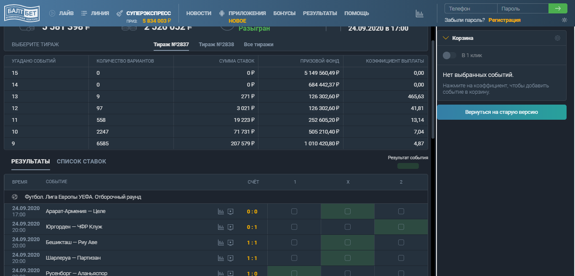This screenshot has width=575, height=276.
Task: Check outcome 2 for Юргорден — ЧФР Клуж
Action: click(x=401, y=227)
